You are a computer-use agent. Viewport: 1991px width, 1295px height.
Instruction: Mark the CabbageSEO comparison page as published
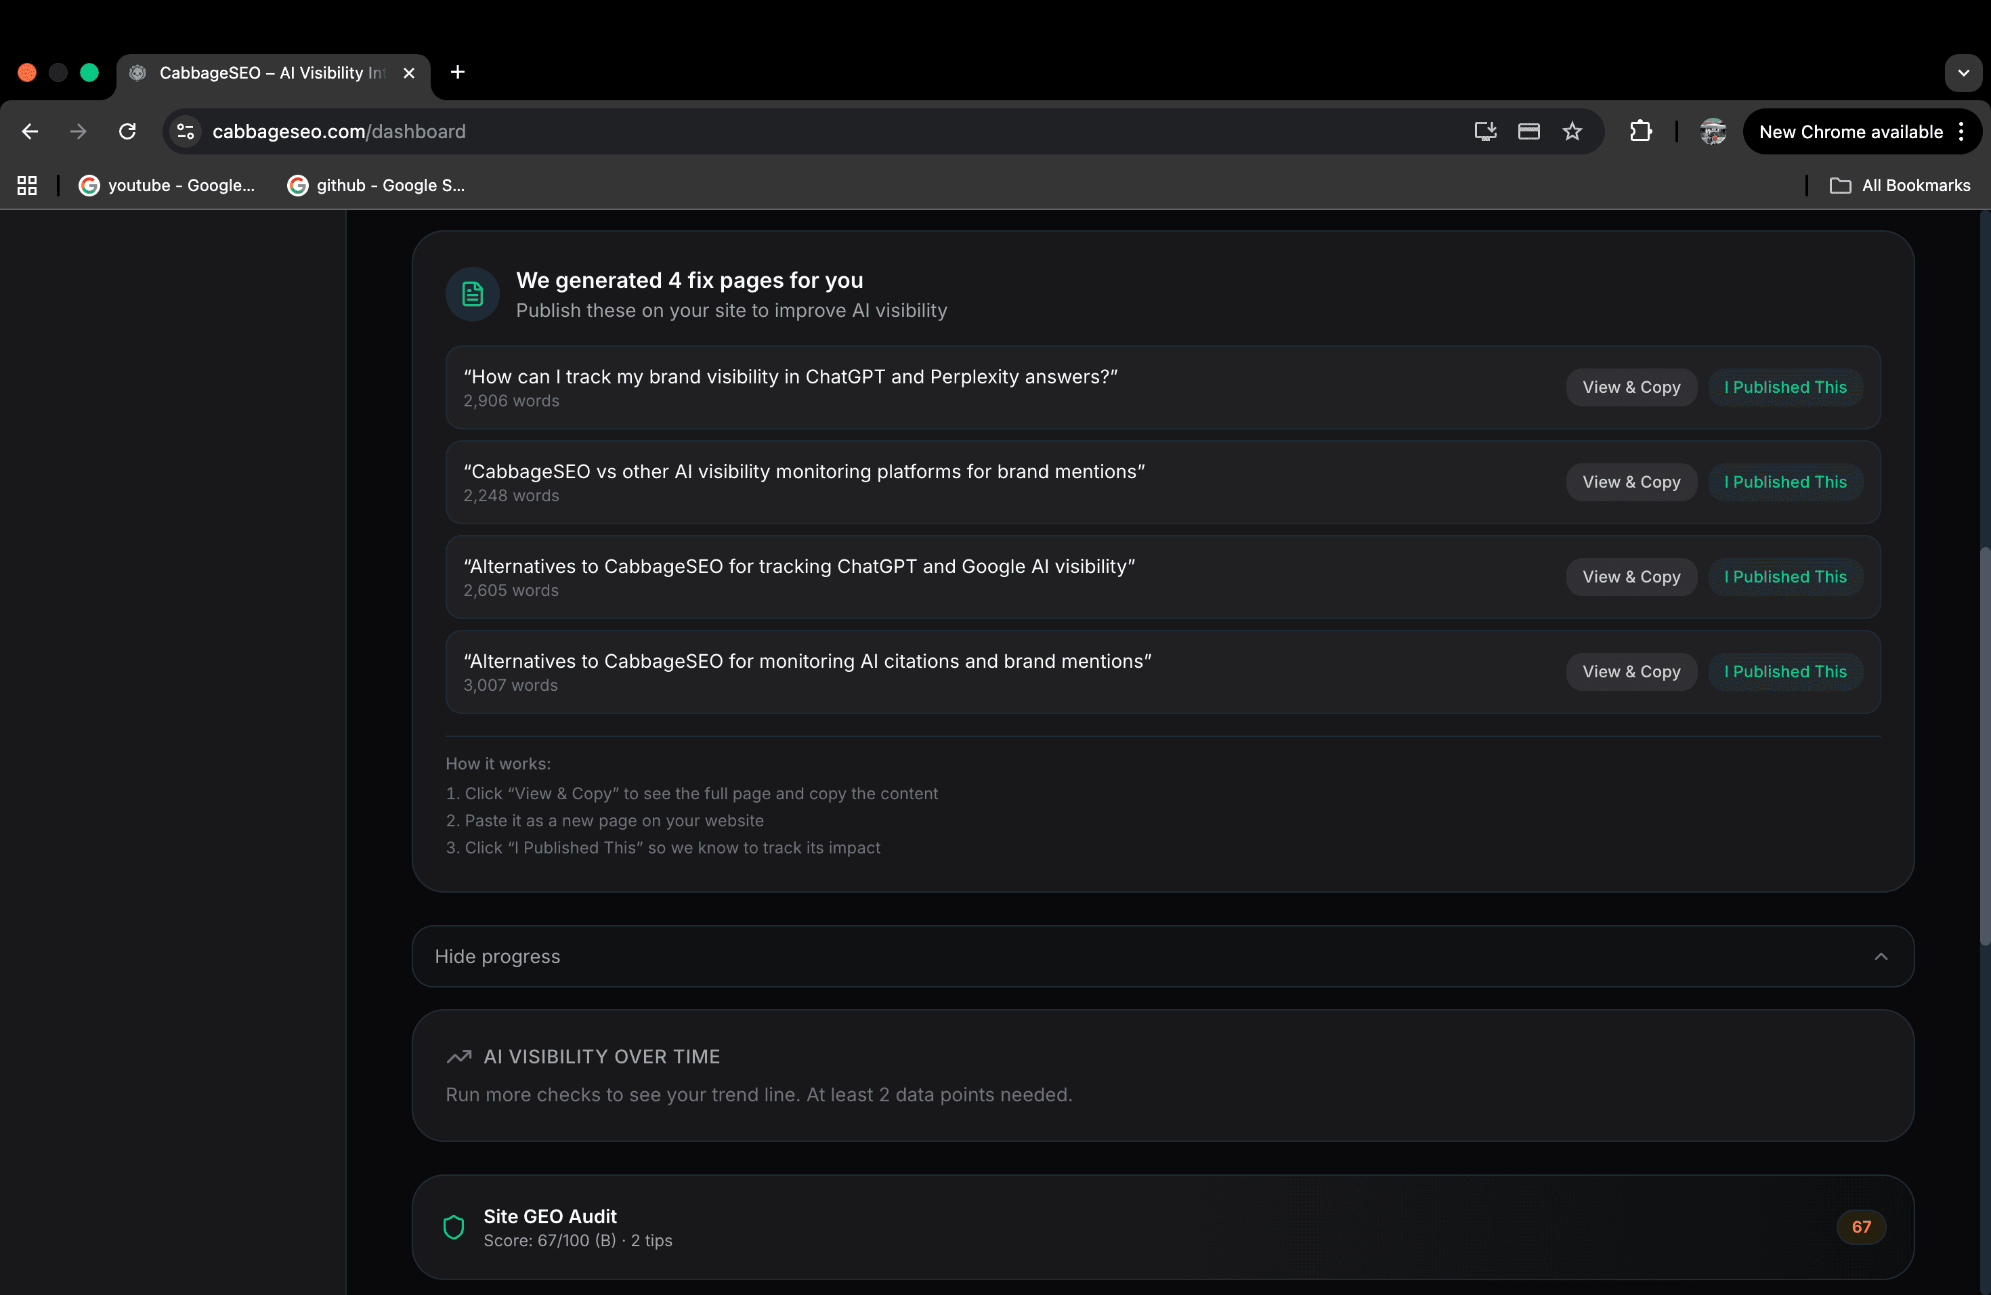coord(1784,482)
